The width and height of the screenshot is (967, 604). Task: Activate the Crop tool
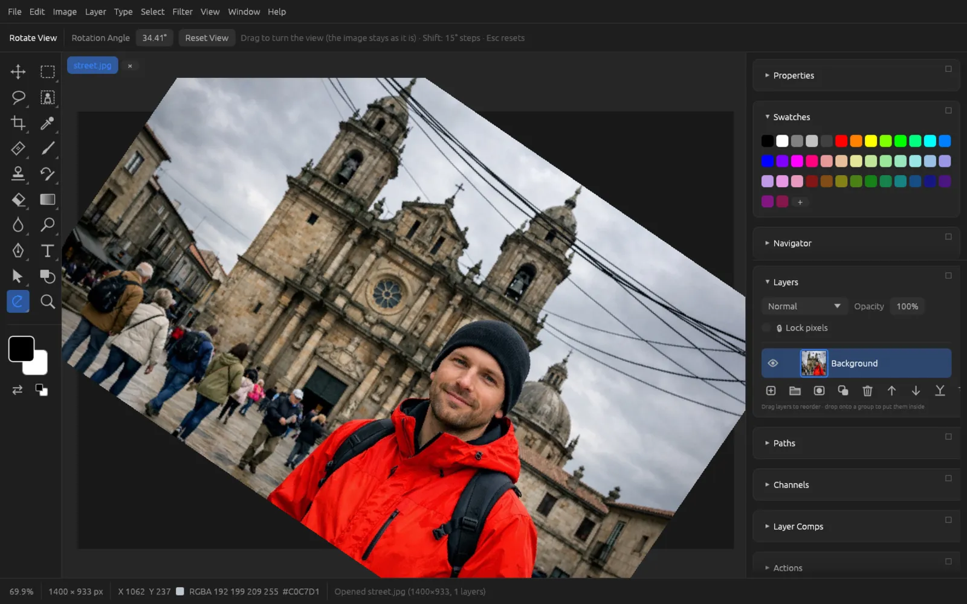[x=18, y=123]
